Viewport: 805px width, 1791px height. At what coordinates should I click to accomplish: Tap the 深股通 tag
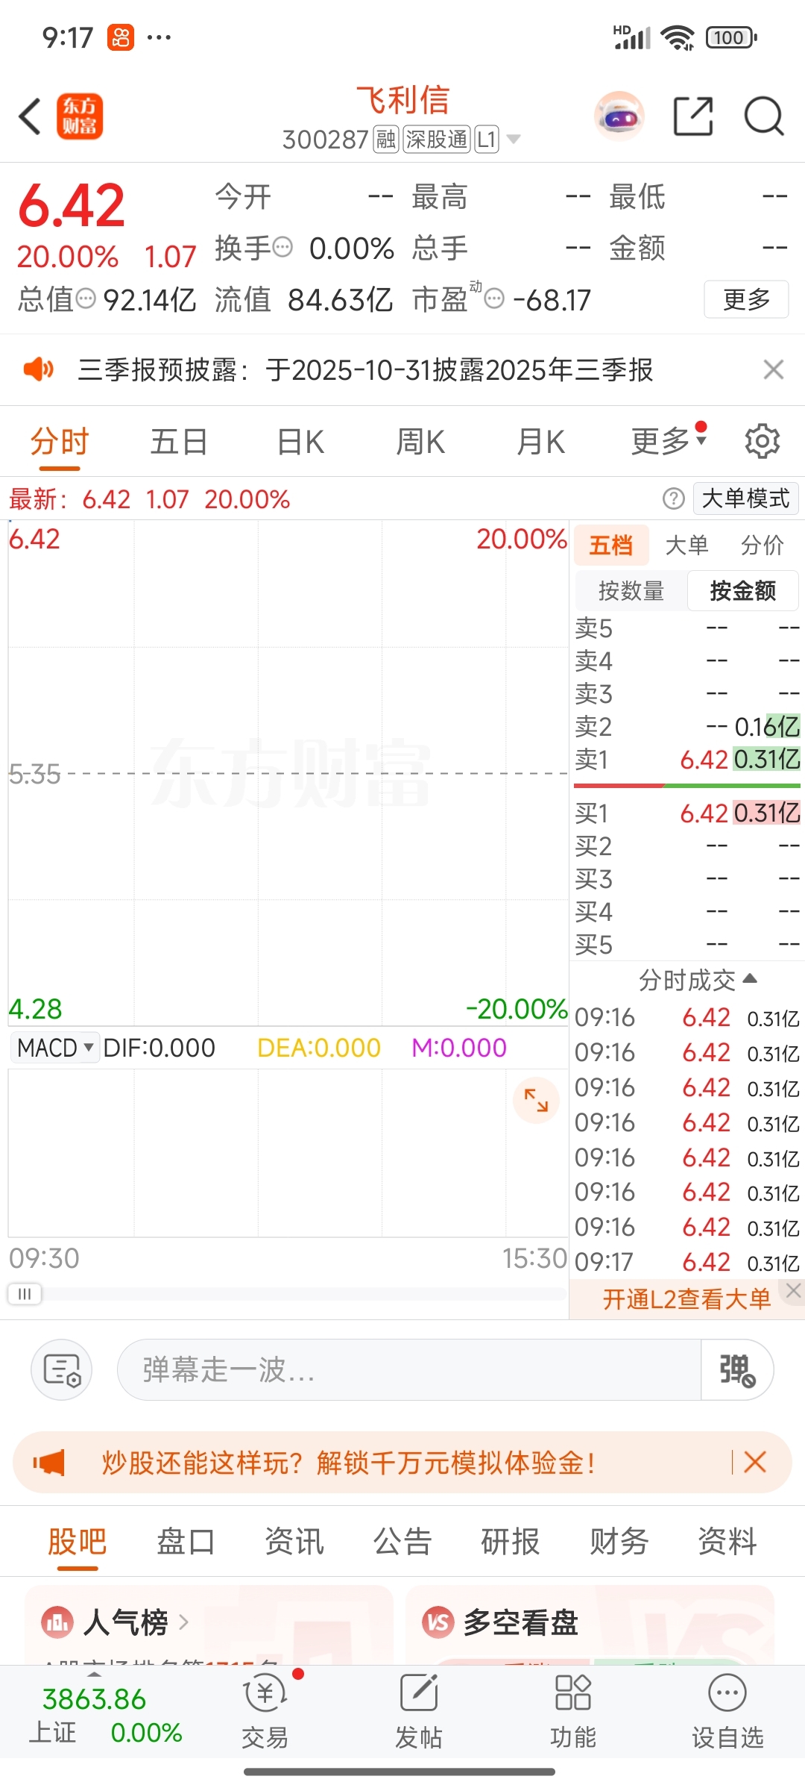(x=437, y=140)
